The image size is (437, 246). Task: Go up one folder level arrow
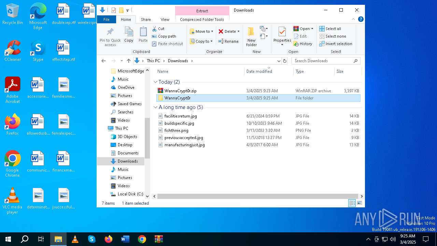129,61
